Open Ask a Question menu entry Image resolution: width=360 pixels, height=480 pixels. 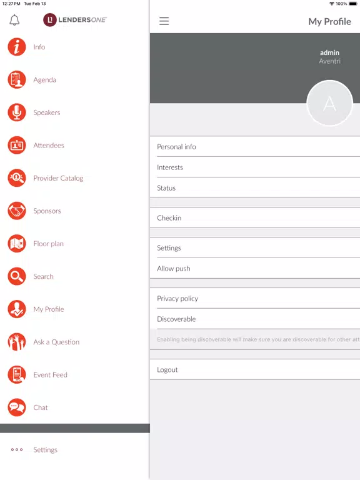[x=56, y=342]
